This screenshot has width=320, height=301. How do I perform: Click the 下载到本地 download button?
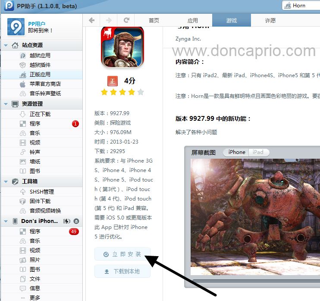(x=122, y=271)
